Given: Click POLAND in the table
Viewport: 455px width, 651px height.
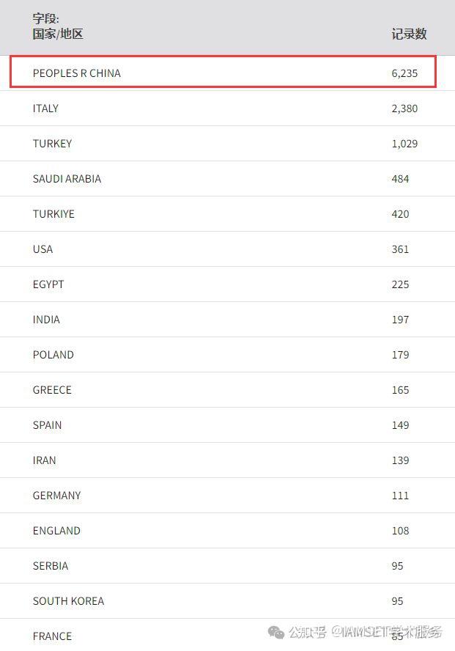Looking at the screenshot, I should click(53, 355).
